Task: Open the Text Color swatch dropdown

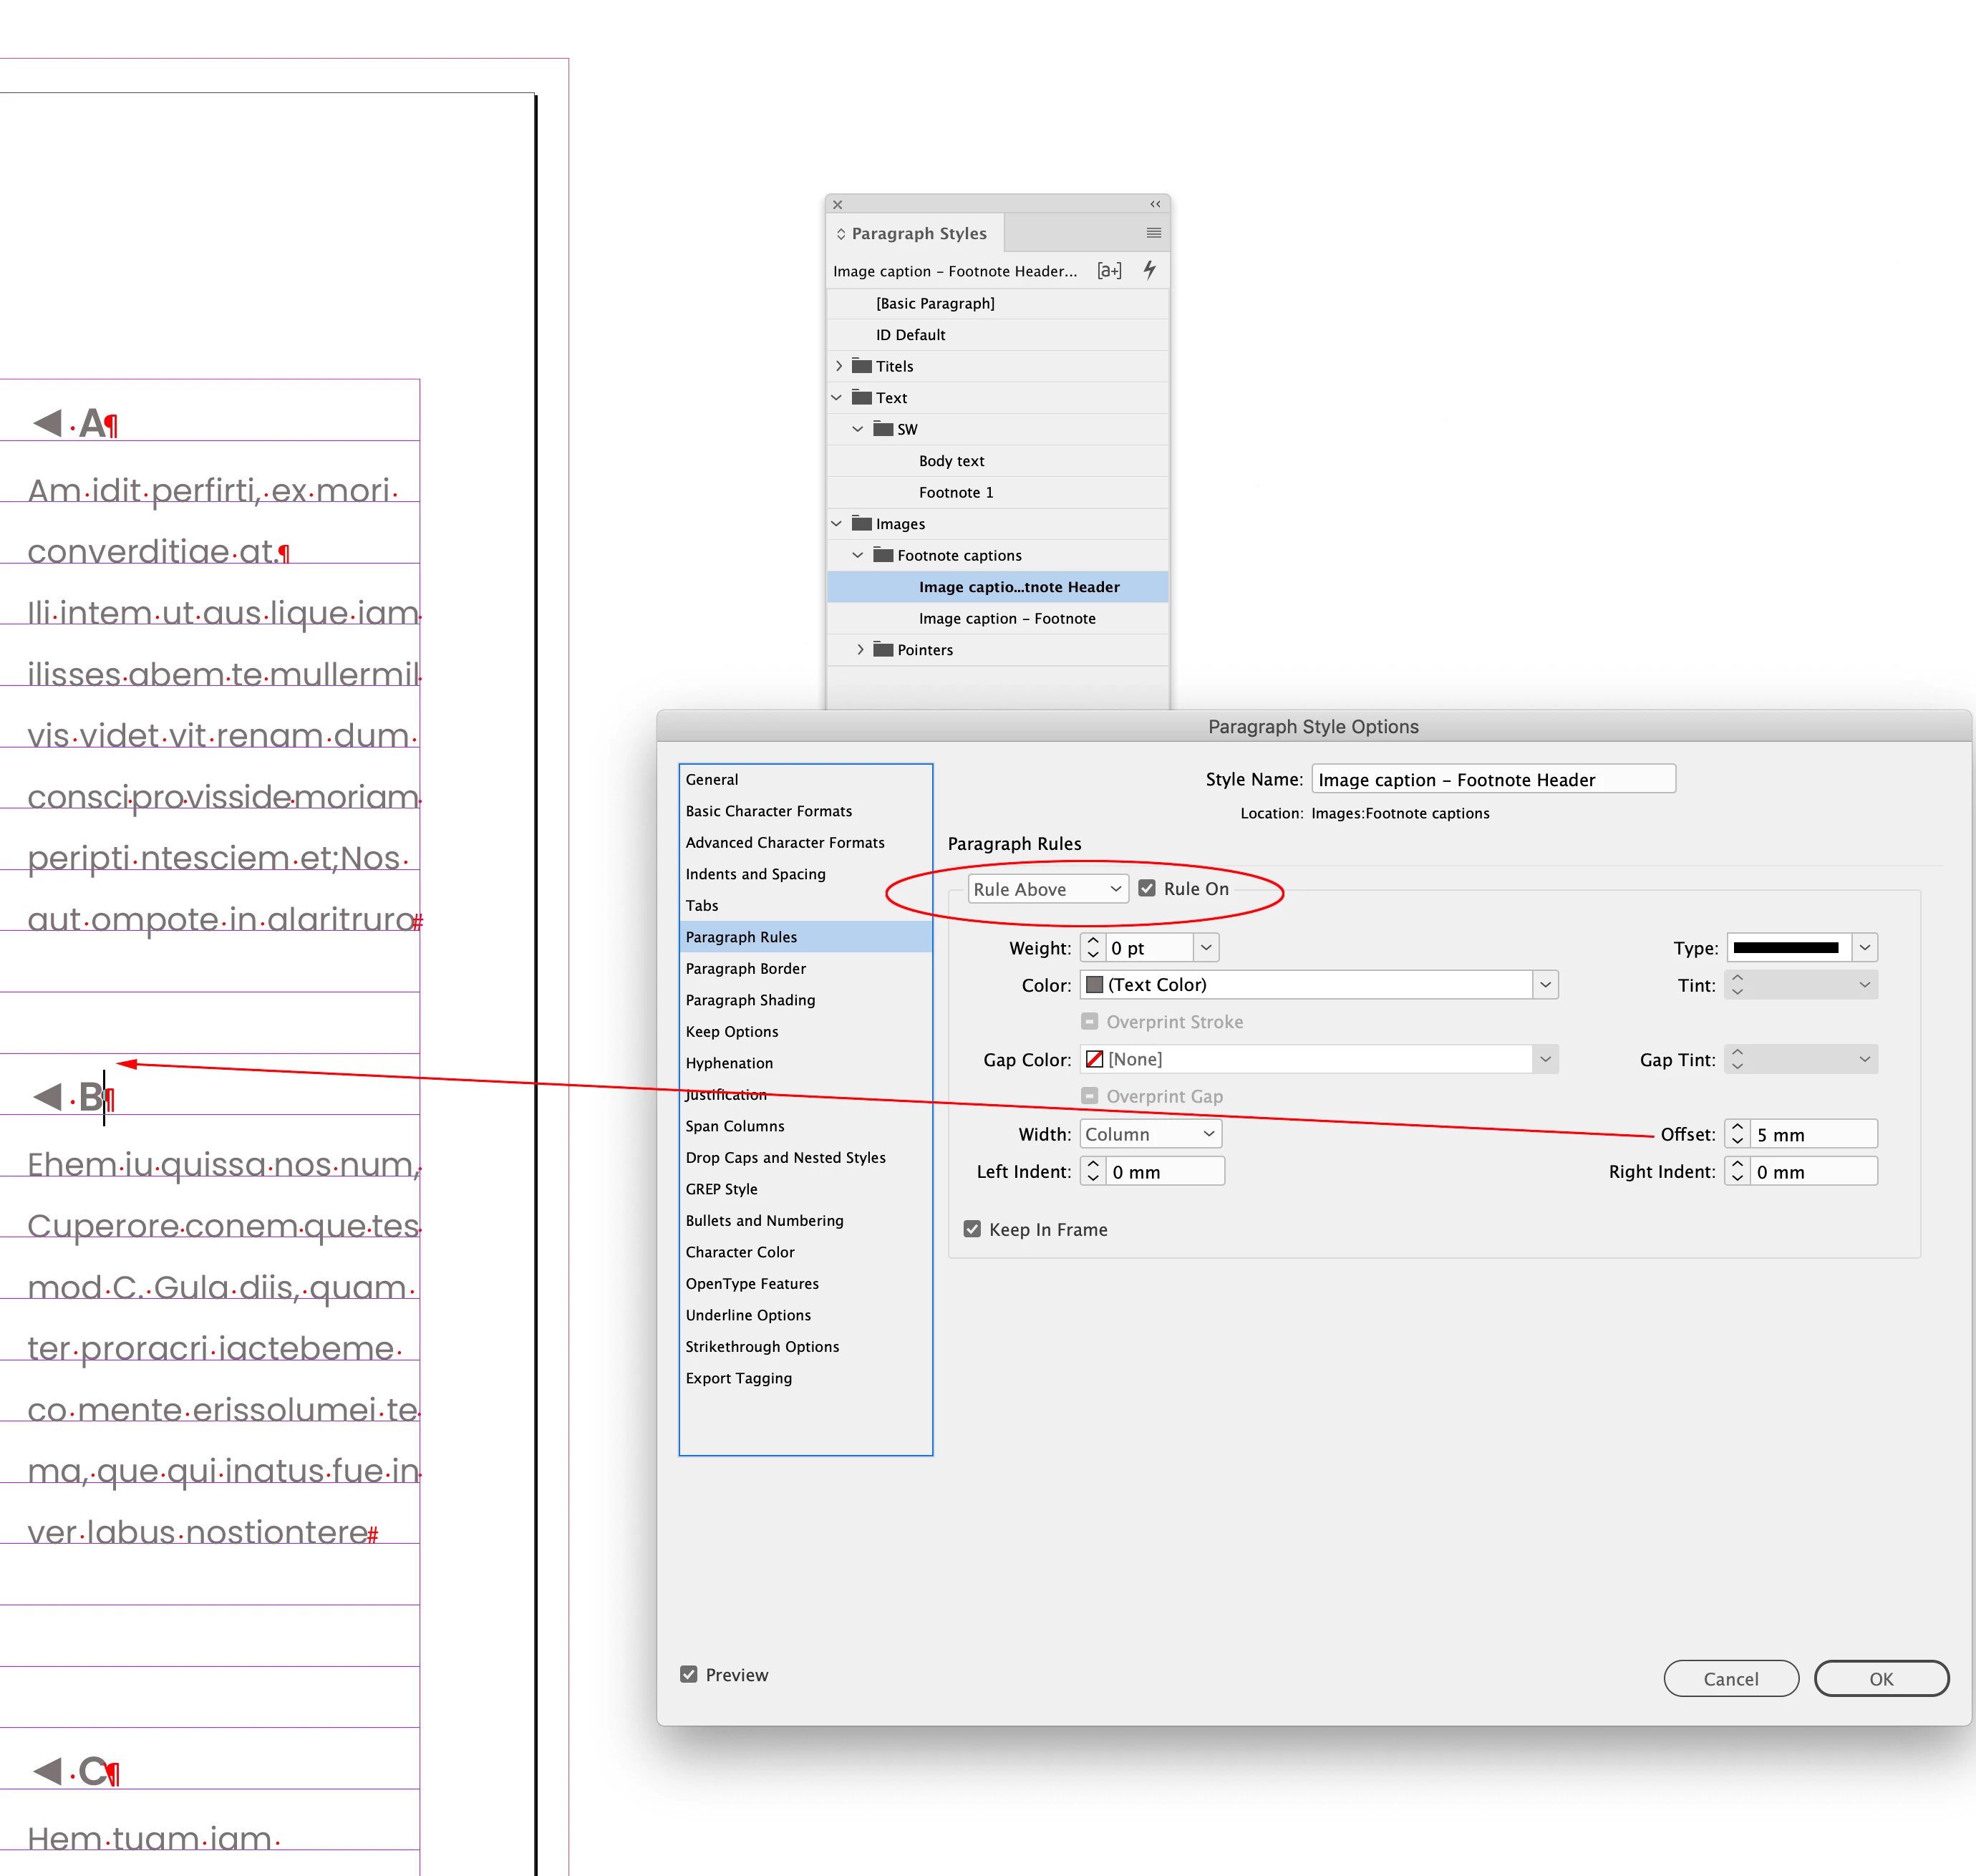Action: click(x=1545, y=985)
